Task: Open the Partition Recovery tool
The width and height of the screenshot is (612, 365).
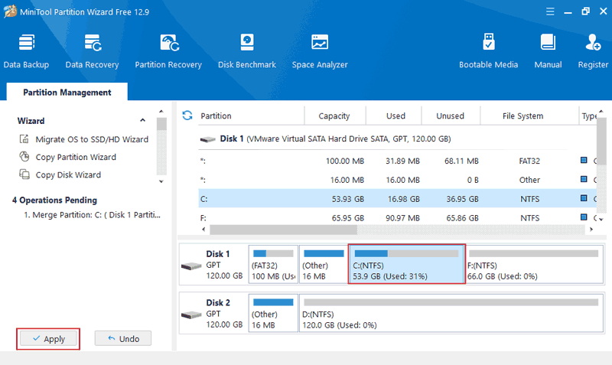Action: point(168,51)
